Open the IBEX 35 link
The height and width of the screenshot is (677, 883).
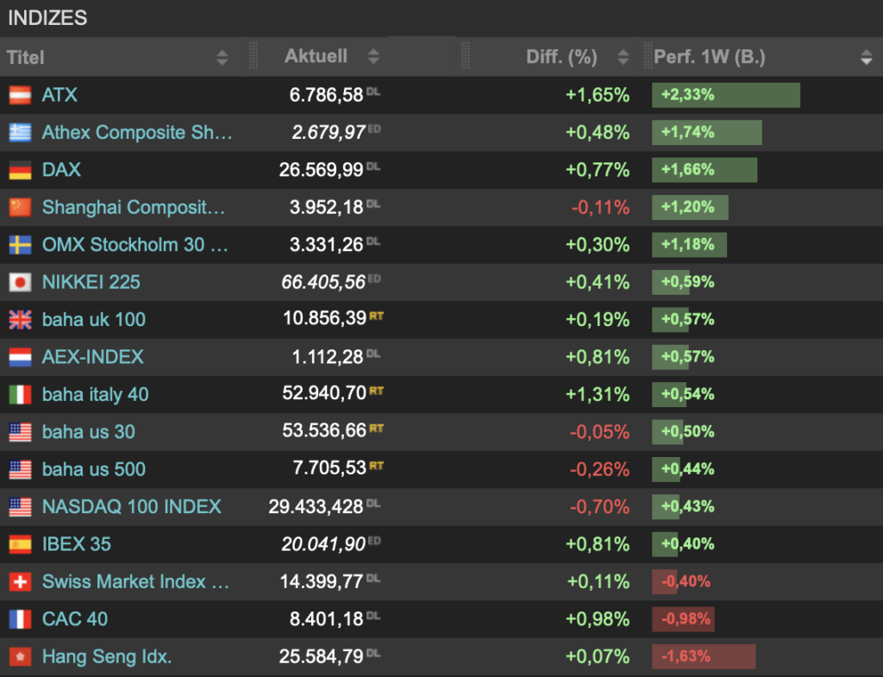click(x=77, y=544)
